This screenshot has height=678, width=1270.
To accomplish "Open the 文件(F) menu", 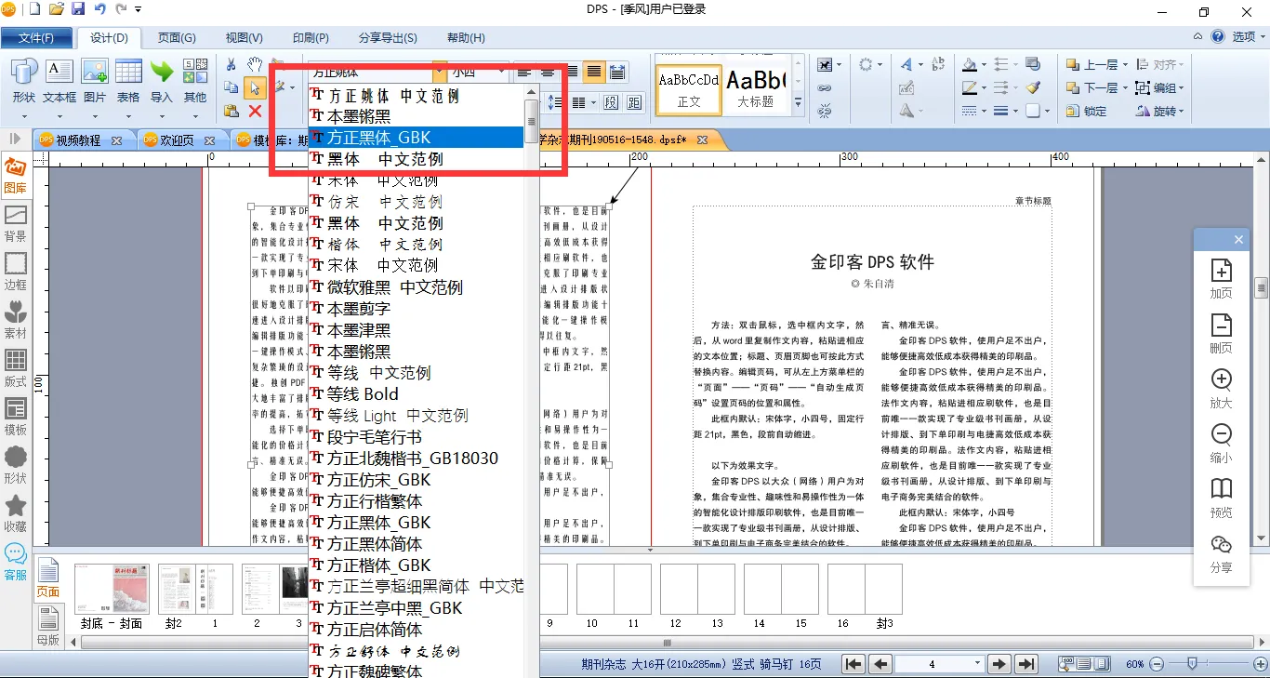I will coord(37,38).
